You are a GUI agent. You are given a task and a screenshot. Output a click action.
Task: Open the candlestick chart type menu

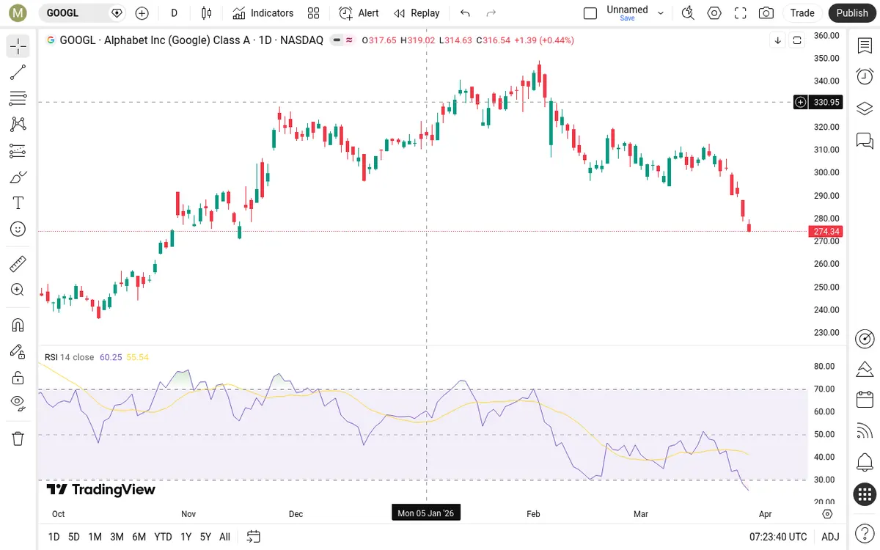point(206,13)
